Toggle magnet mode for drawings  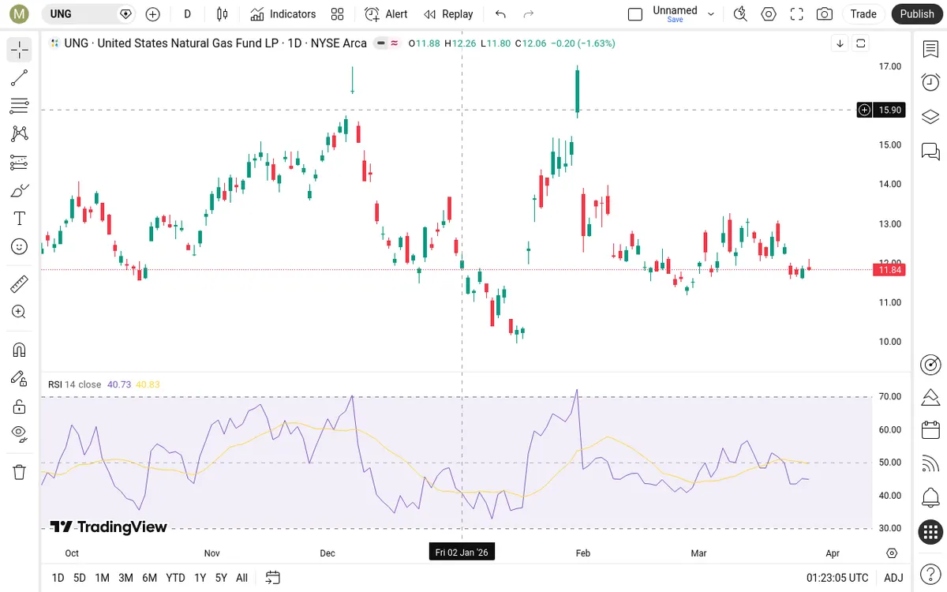point(20,350)
